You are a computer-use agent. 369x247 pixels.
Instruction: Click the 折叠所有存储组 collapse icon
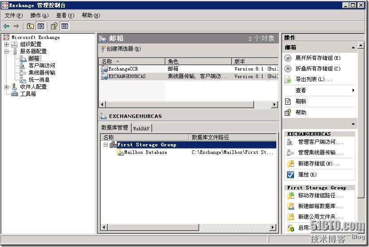tap(288, 69)
